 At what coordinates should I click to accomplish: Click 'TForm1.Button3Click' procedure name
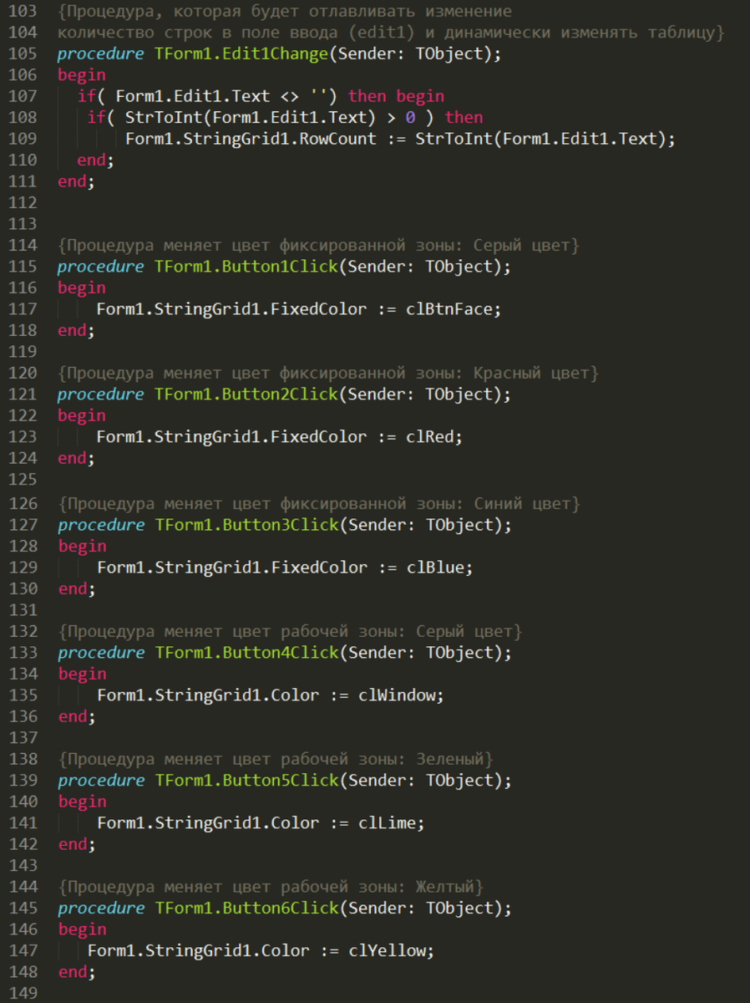(x=246, y=525)
